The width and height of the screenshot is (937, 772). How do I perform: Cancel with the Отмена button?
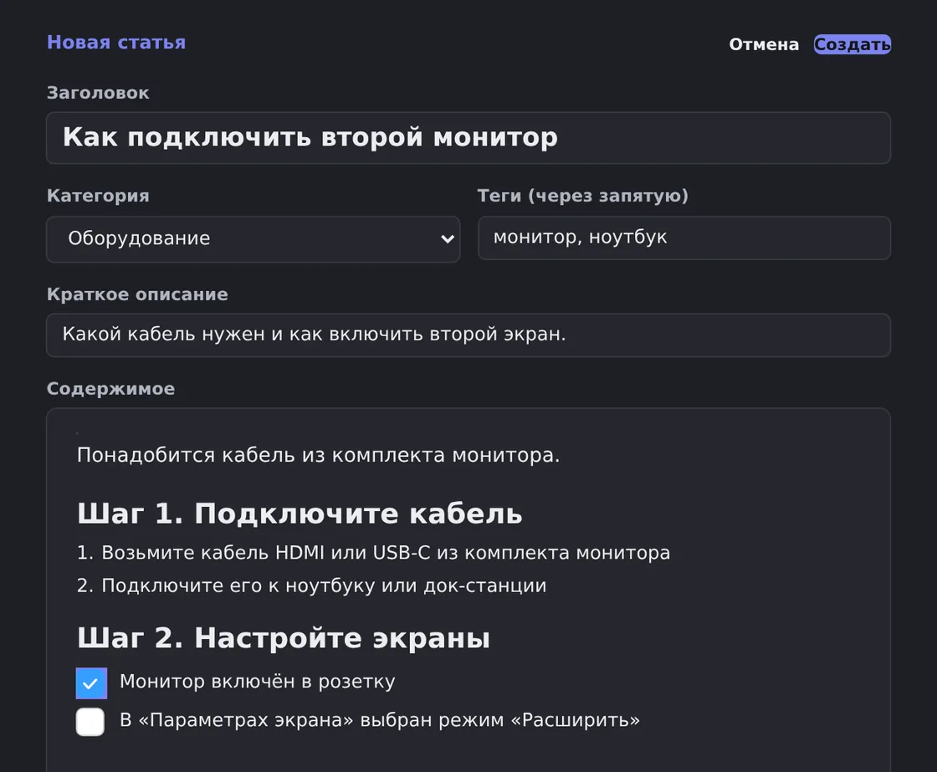(764, 44)
